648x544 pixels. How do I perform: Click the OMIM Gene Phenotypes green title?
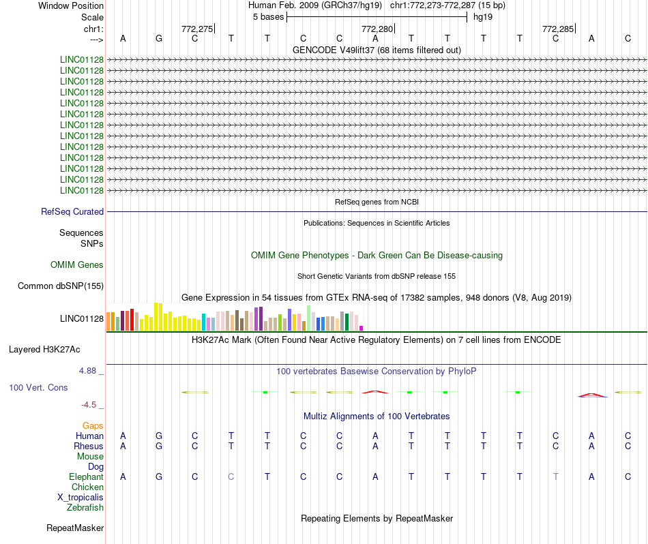377,255
